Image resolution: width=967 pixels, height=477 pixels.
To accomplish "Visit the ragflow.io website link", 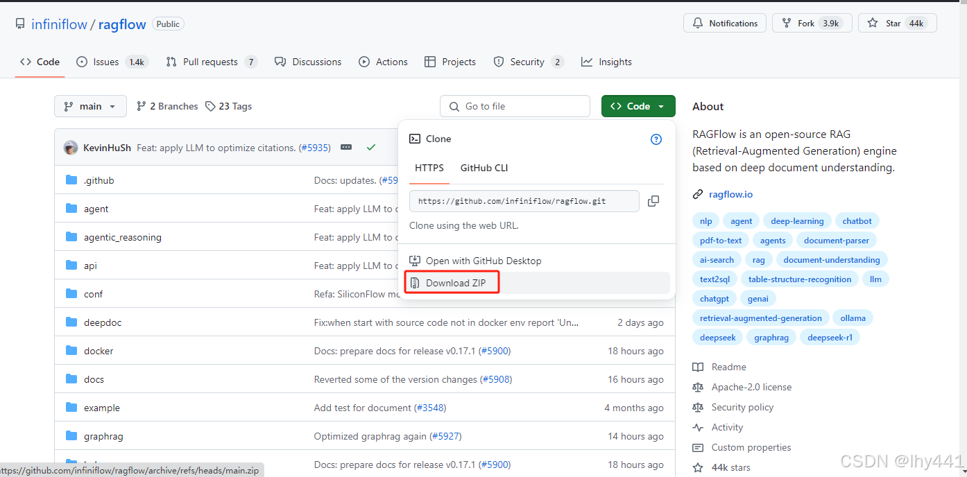I will point(730,195).
